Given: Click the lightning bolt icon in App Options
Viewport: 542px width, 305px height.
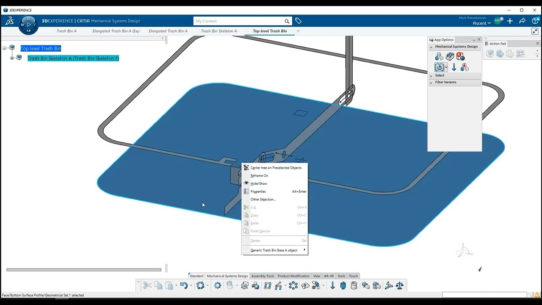Looking at the screenshot, I should point(465,67).
